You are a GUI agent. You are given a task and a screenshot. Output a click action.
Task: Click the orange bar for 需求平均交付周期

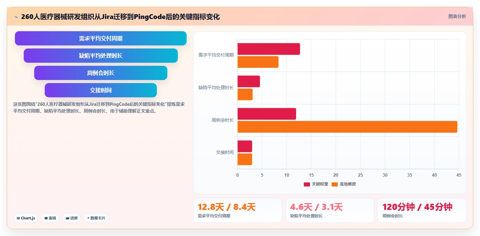(x=258, y=62)
